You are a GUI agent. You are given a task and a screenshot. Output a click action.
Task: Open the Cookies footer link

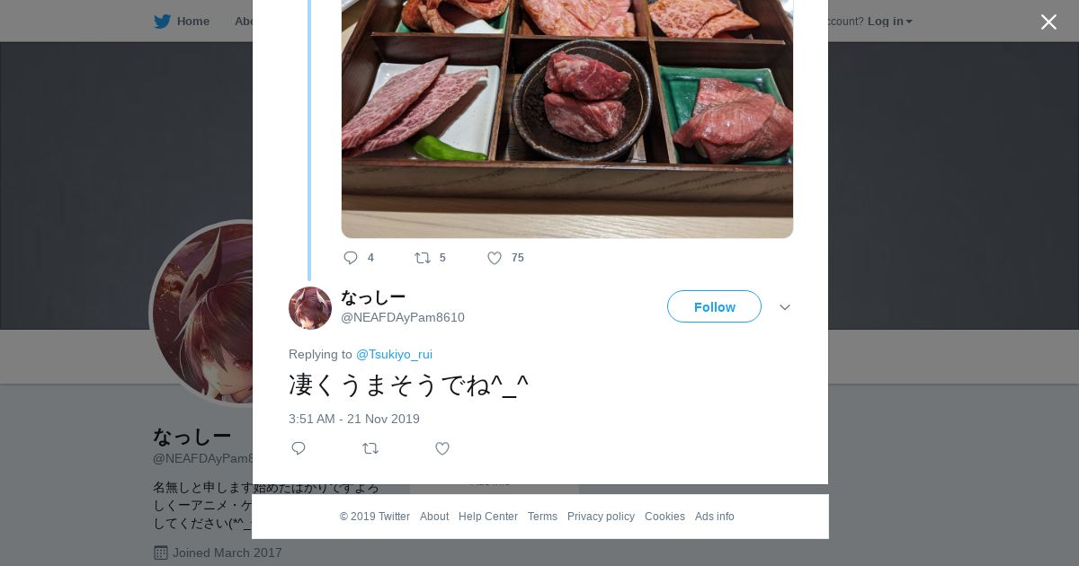(664, 517)
